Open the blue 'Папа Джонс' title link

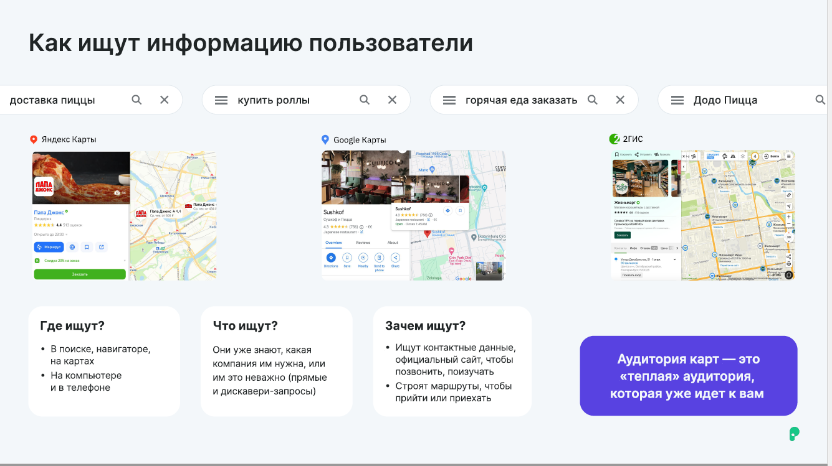pos(49,212)
